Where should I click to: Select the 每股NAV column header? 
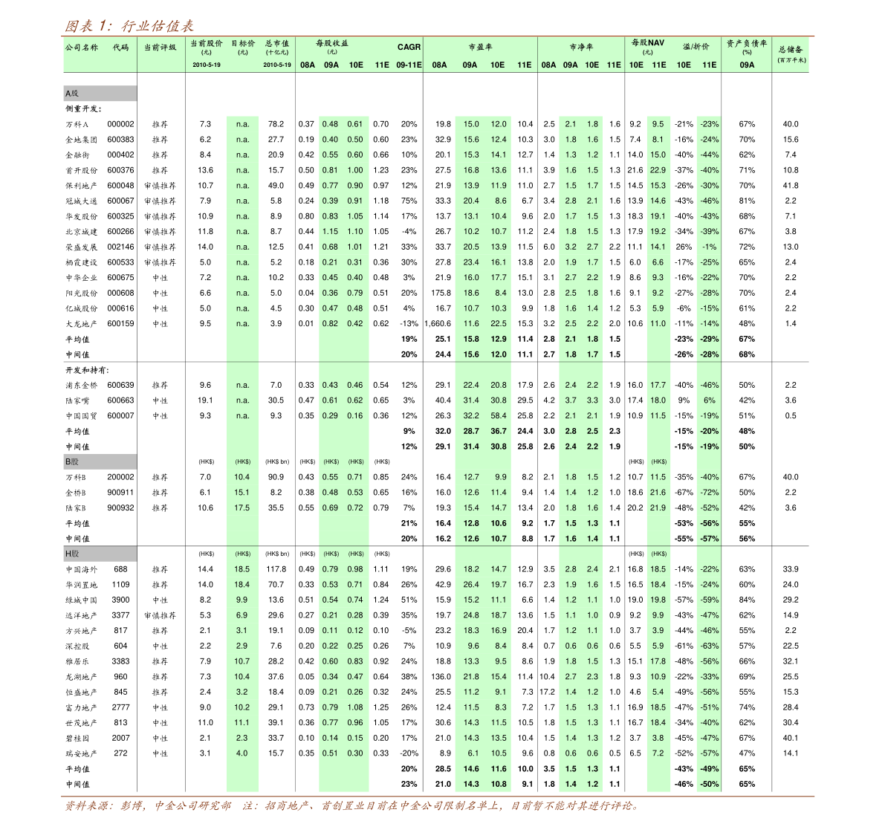click(x=648, y=44)
